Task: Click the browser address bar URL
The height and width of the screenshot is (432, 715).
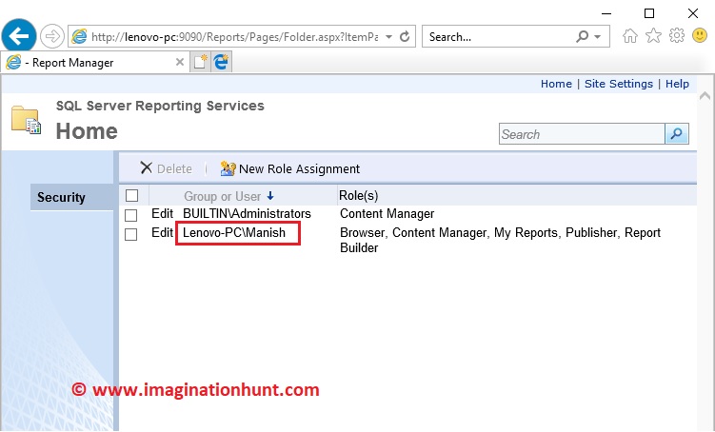Action: 234,37
